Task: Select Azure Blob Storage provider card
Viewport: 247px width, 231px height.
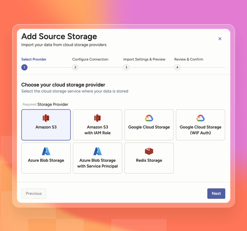Action: tap(46, 158)
